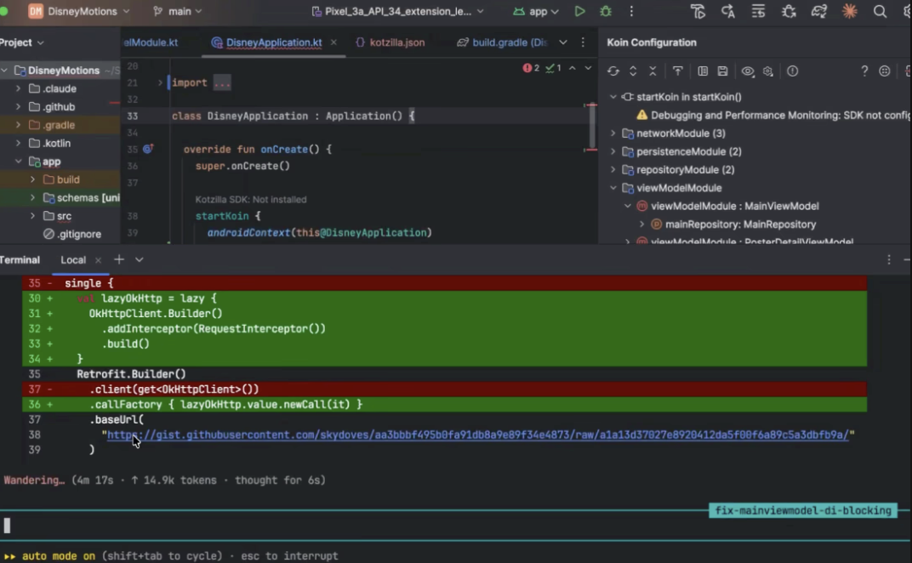Click the fix-mainviewmodel-di-blocking label
The image size is (912, 563).
pos(802,510)
